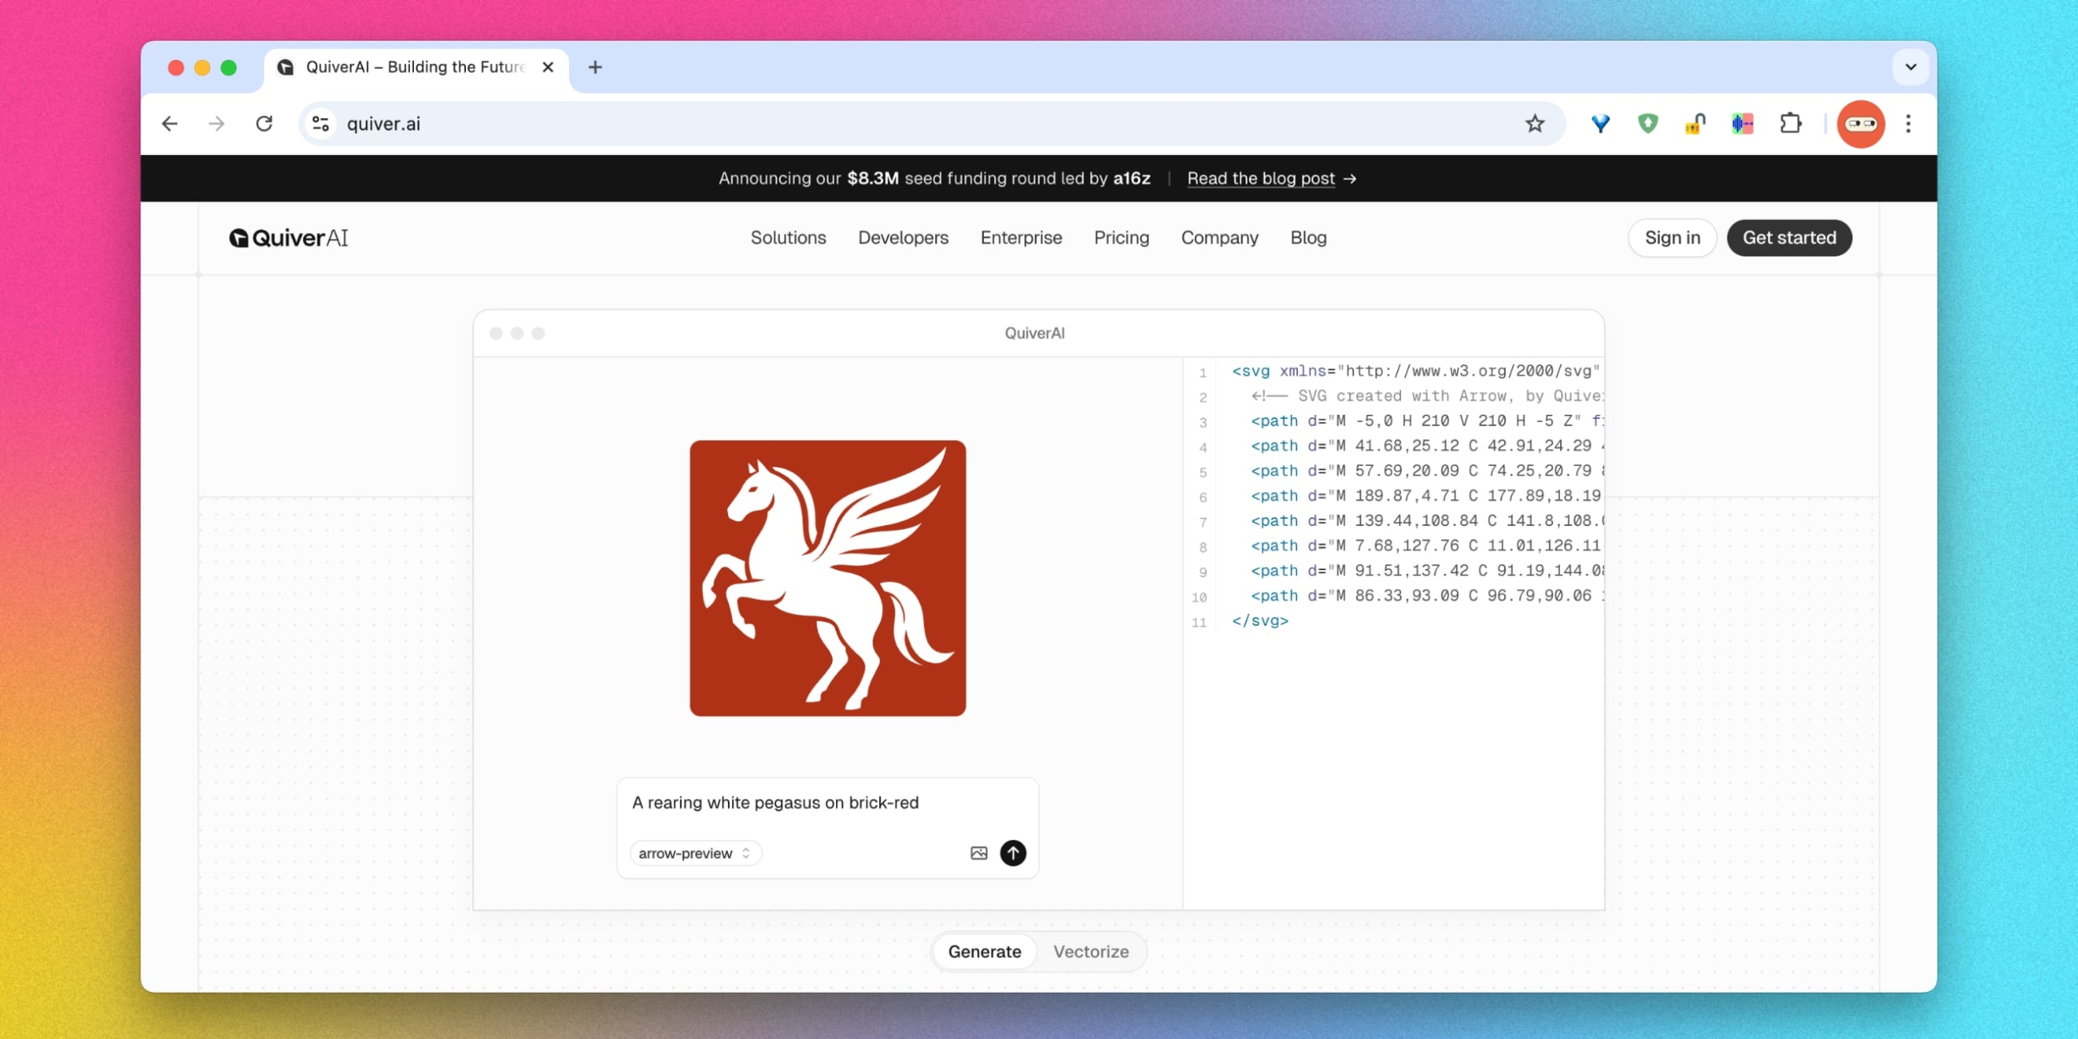
Task: Click the green shield extension icon
Action: (x=1647, y=124)
